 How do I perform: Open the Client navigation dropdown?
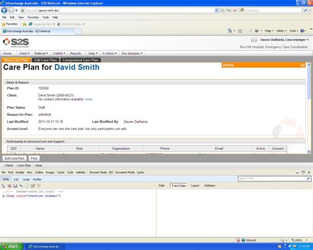tap(24, 53)
